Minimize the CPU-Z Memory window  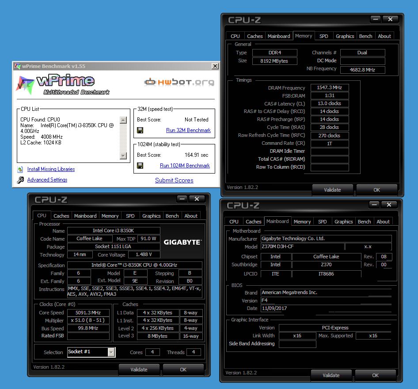(x=376, y=19)
